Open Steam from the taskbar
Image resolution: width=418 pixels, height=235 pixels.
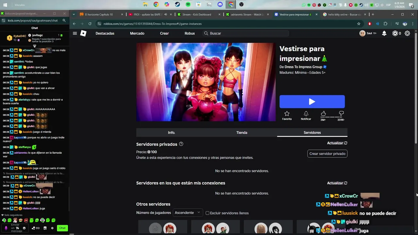click(x=177, y=5)
